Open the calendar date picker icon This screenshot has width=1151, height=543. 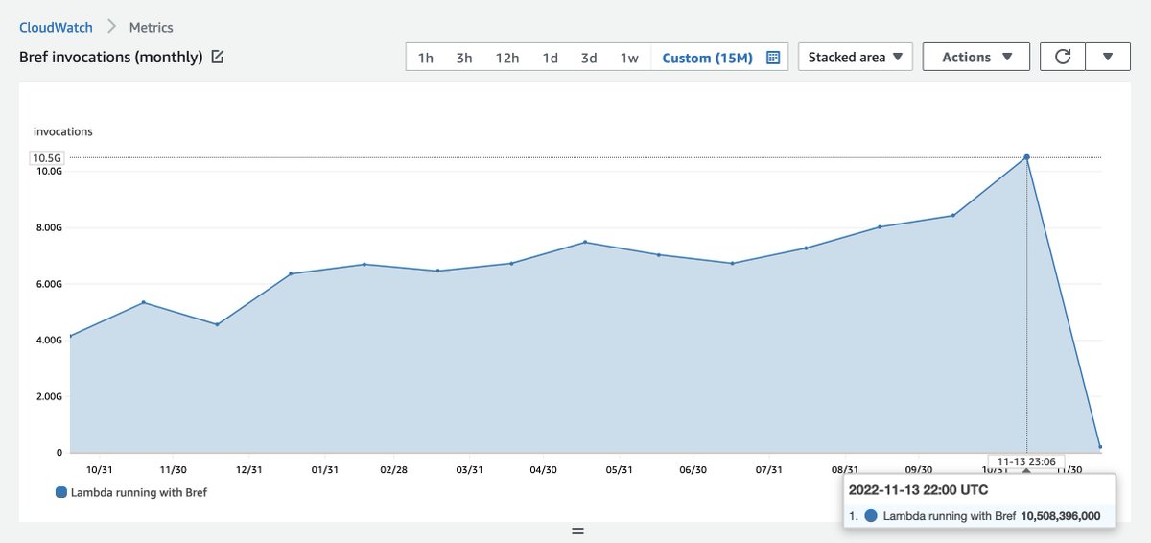[773, 58]
